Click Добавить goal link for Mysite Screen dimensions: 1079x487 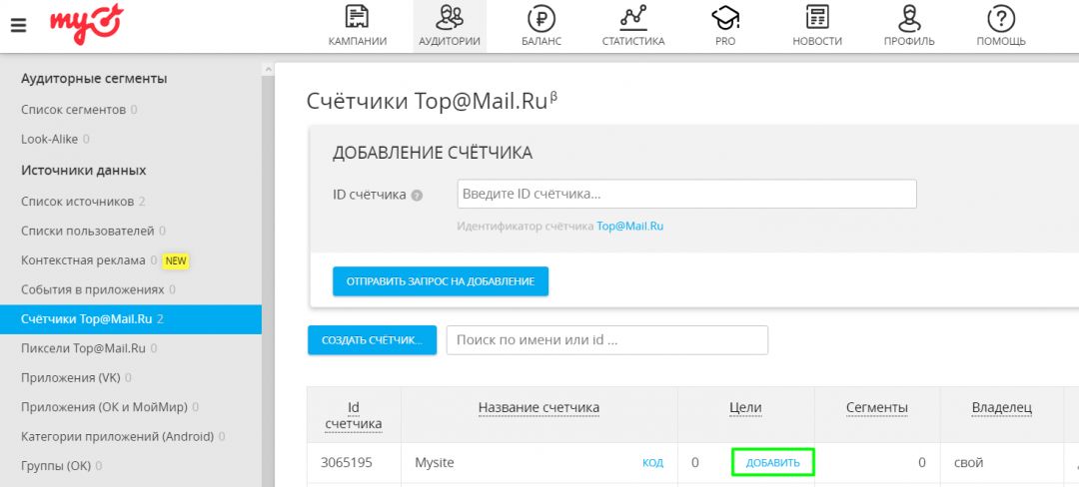click(x=772, y=462)
